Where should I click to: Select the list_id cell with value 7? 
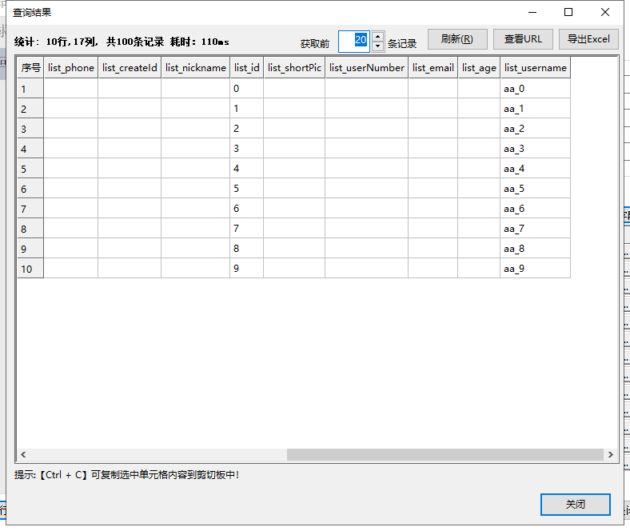point(246,229)
